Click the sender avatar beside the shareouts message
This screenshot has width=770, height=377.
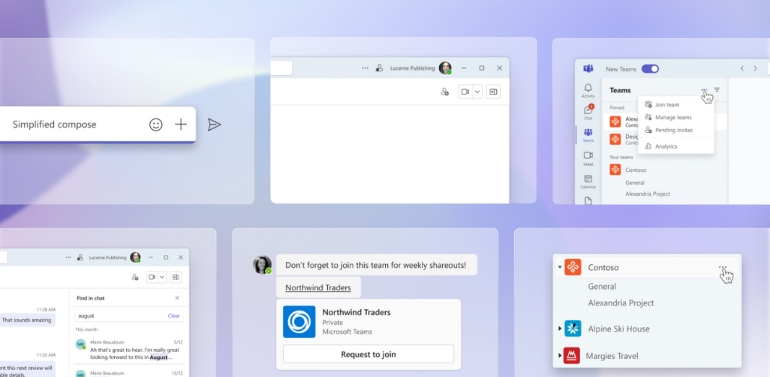click(x=262, y=265)
